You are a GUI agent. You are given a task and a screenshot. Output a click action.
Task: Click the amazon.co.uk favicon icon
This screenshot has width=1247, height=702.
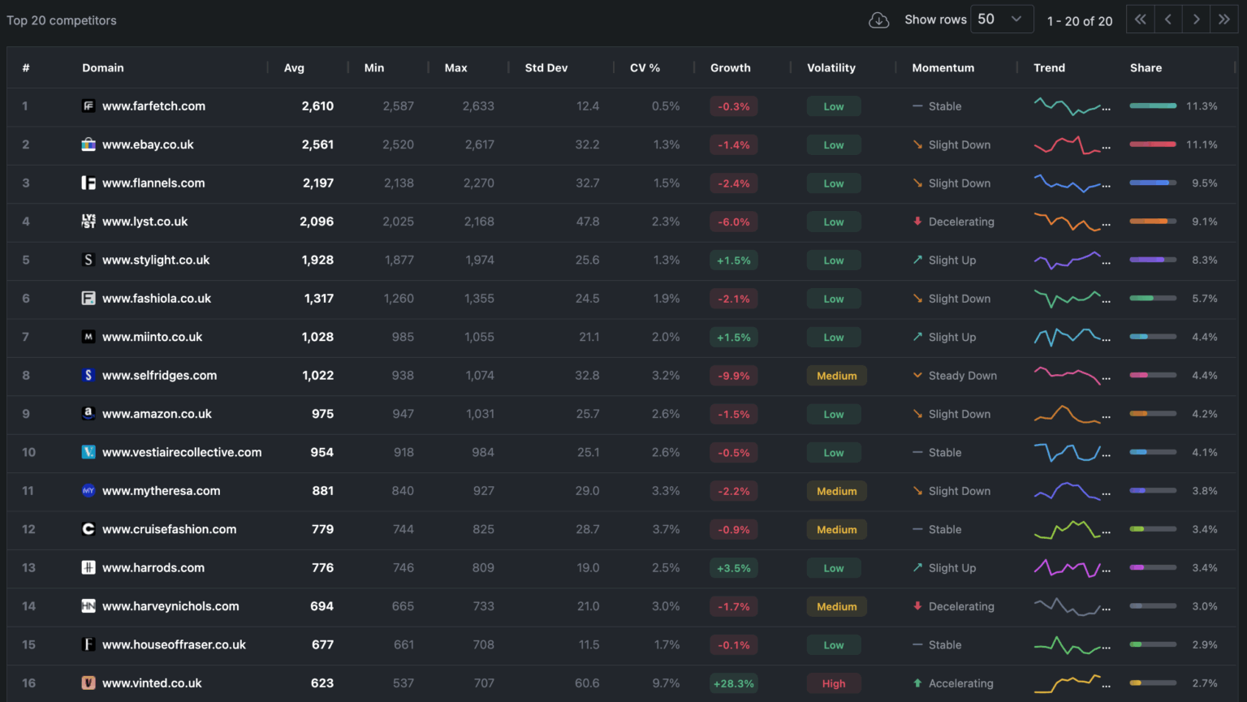coord(88,414)
